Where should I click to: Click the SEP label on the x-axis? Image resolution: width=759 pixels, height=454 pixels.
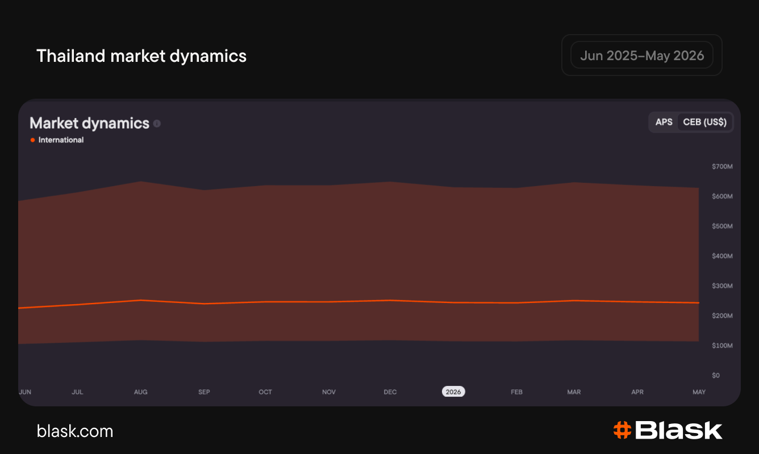pos(204,392)
